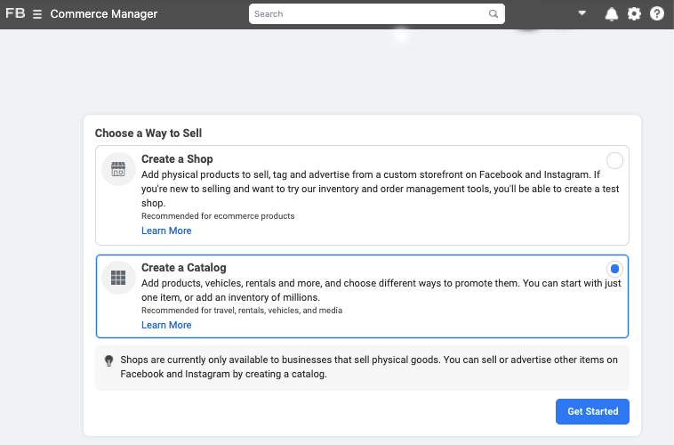This screenshot has height=445, width=674.
Task: Open Learn More under Create a Shop
Action: [166, 231]
